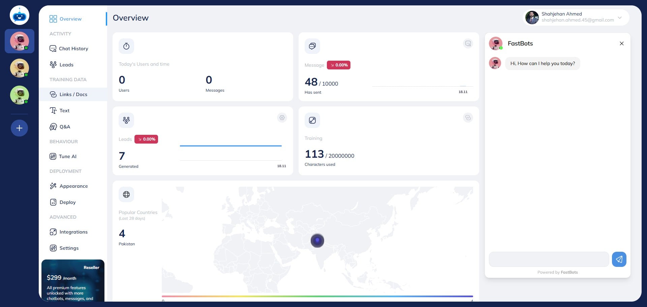Click the FastBots logo icon

point(20,16)
